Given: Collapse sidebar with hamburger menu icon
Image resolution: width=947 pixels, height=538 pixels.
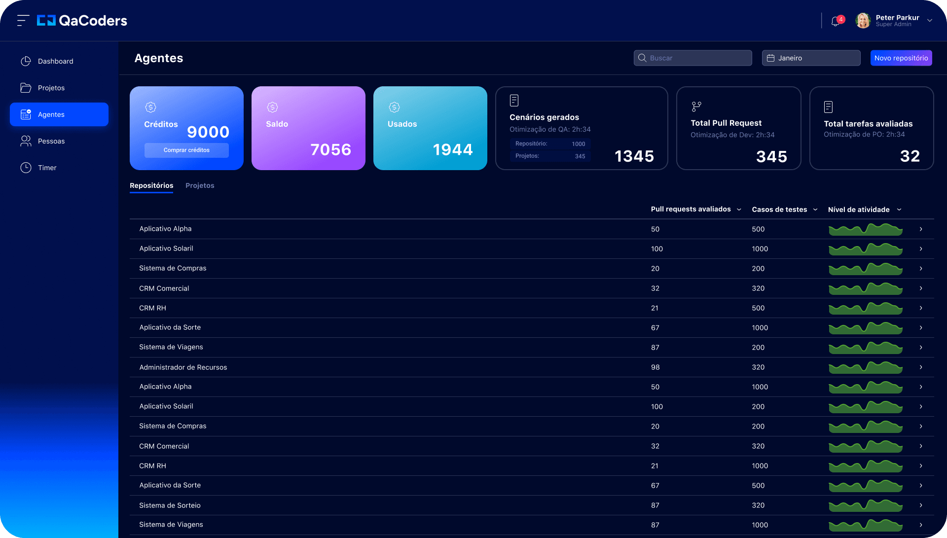Looking at the screenshot, I should click(x=23, y=21).
